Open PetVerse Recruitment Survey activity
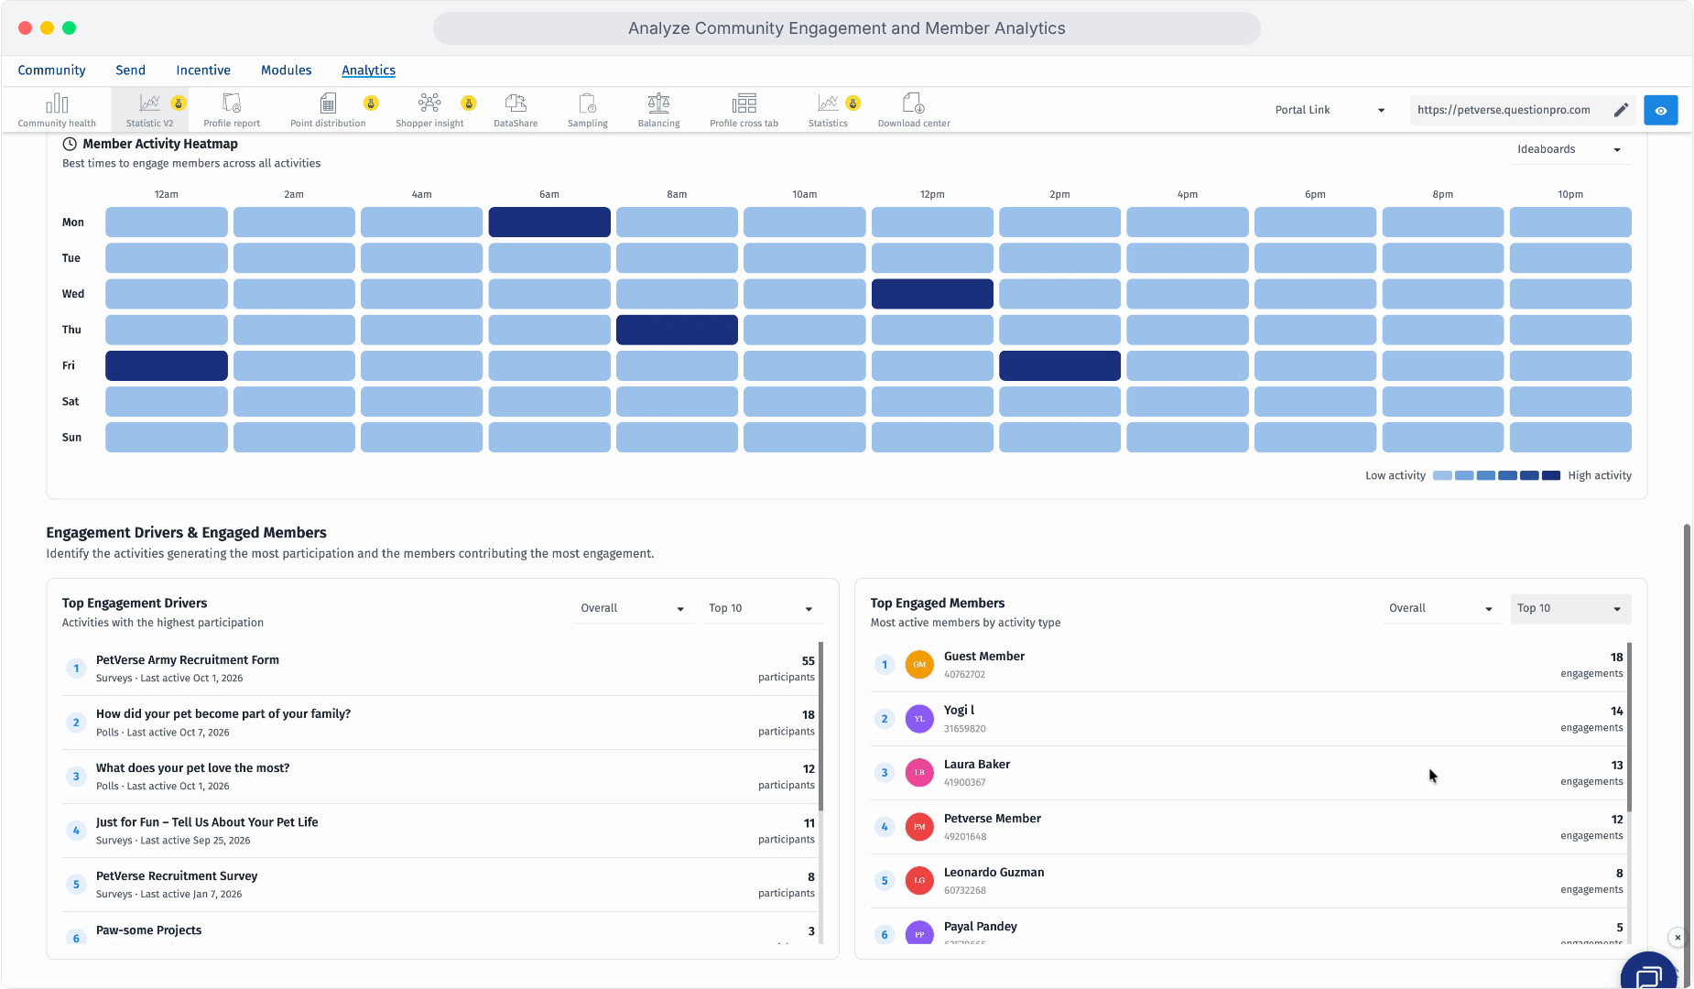Image resolution: width=1694 pixels, height=989 pixels. click(440, 885)
